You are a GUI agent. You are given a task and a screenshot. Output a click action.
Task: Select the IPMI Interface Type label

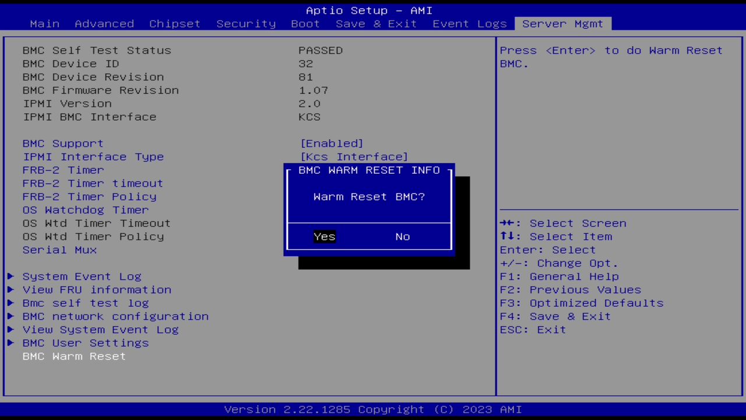tap(93, 156)
